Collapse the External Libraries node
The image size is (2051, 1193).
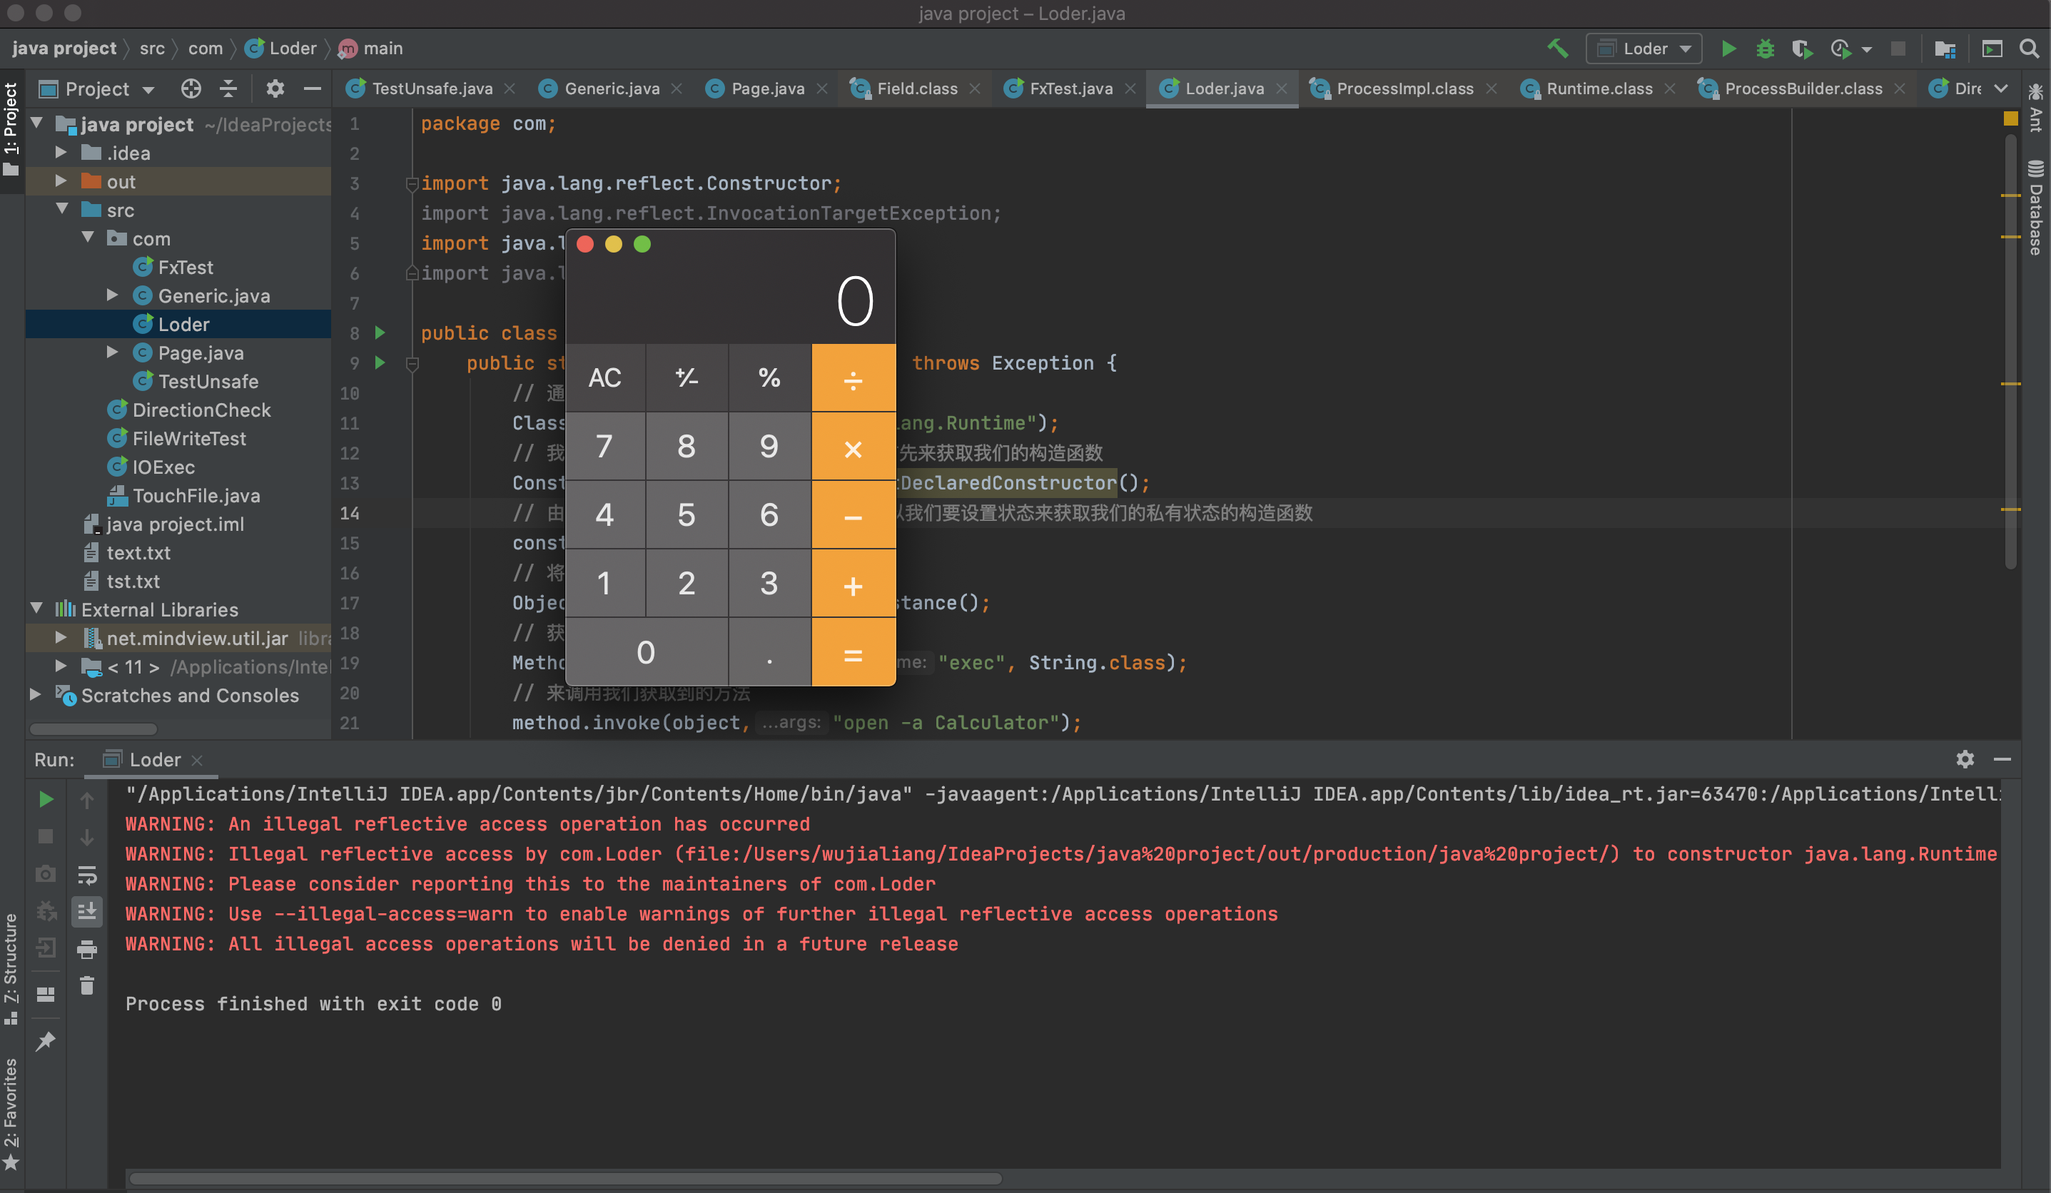[x=36, y=609]
